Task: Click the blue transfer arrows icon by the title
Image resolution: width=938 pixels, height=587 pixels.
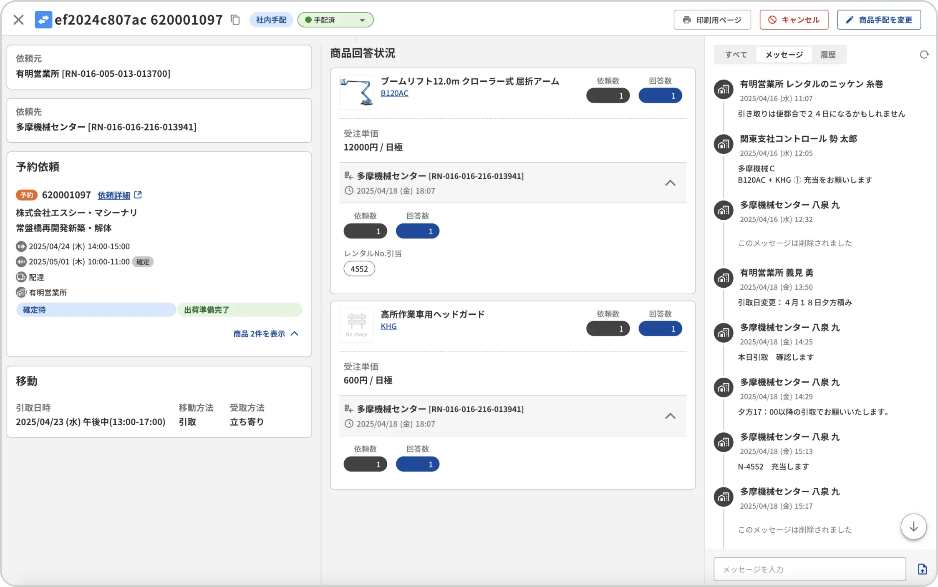Action: tap(43, 20)
